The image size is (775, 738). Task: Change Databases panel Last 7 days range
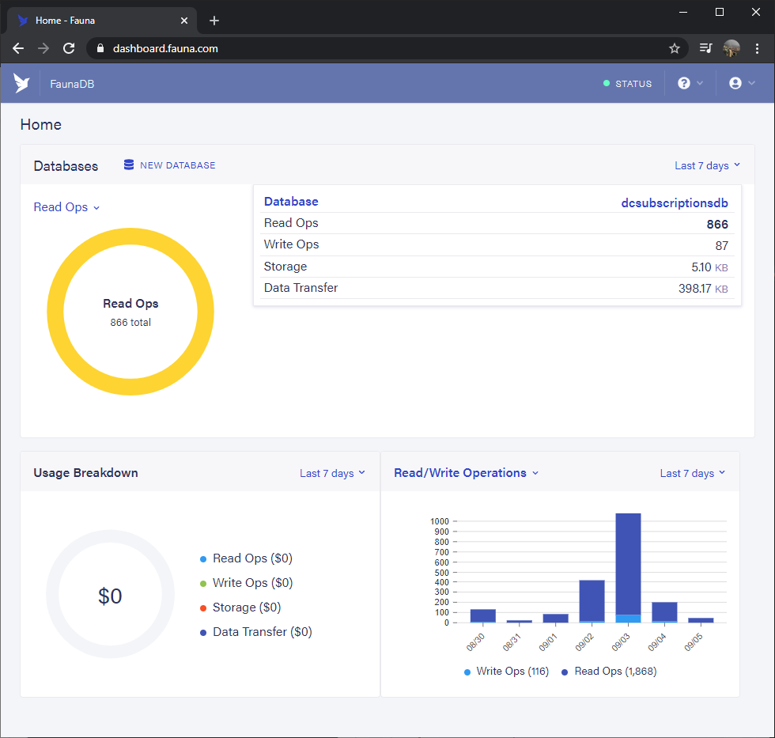coord(707,165)
